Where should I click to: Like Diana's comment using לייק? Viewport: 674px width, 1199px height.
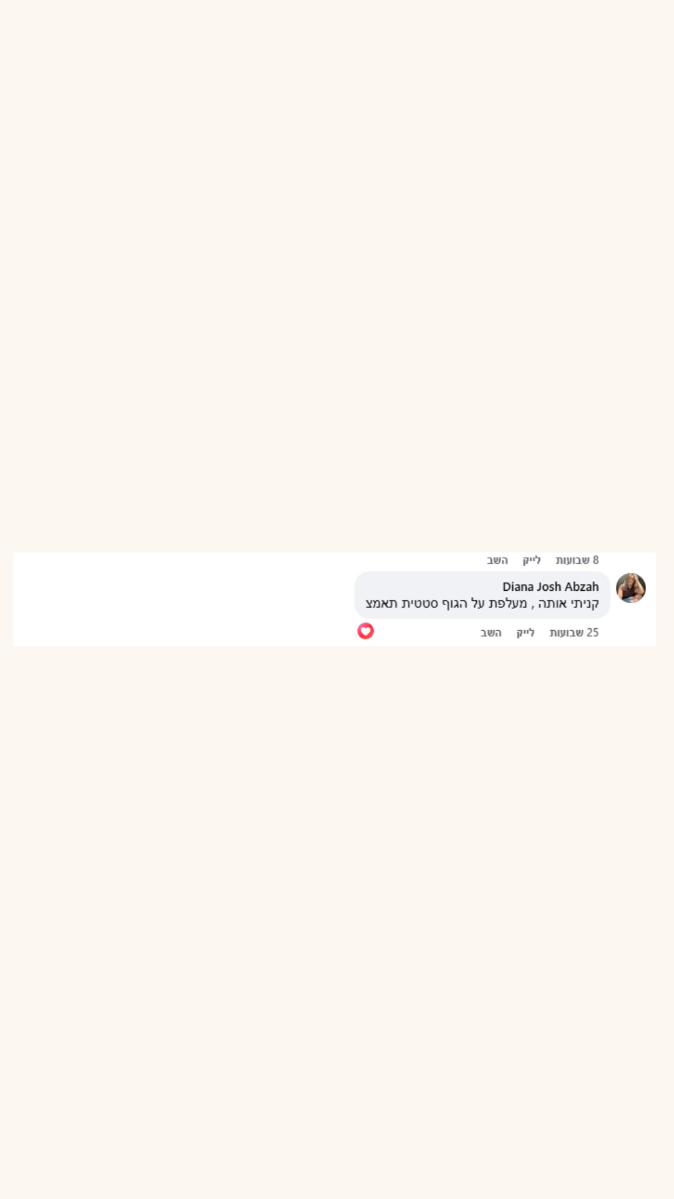[x=525, y=633]
